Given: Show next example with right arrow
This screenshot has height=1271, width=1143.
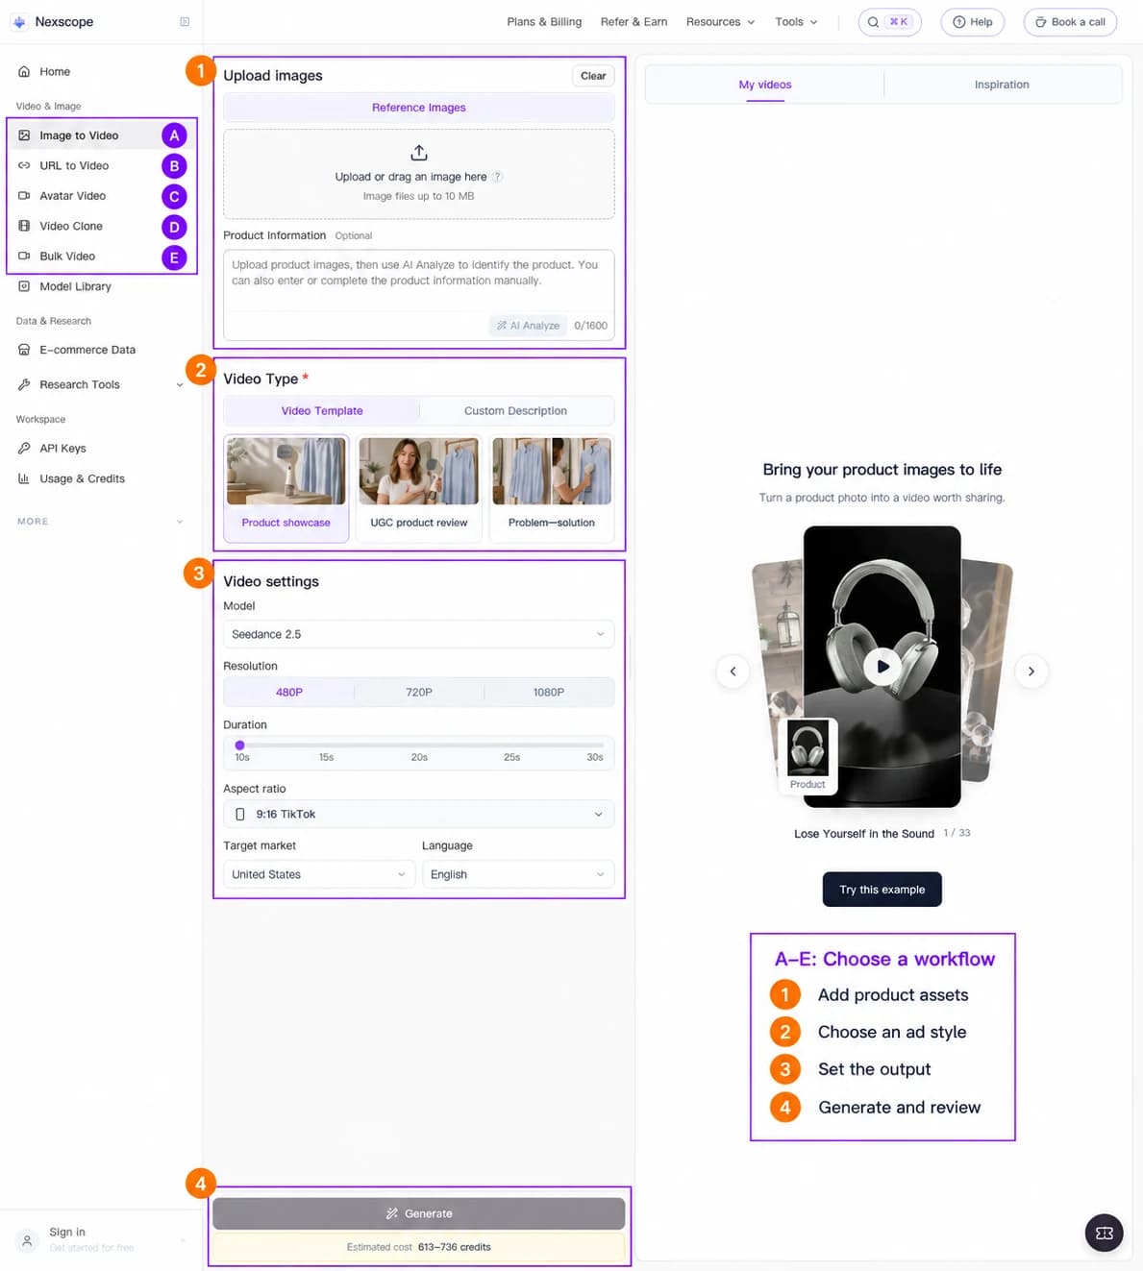Looking at the screenshot, I should pos(1031,672).
